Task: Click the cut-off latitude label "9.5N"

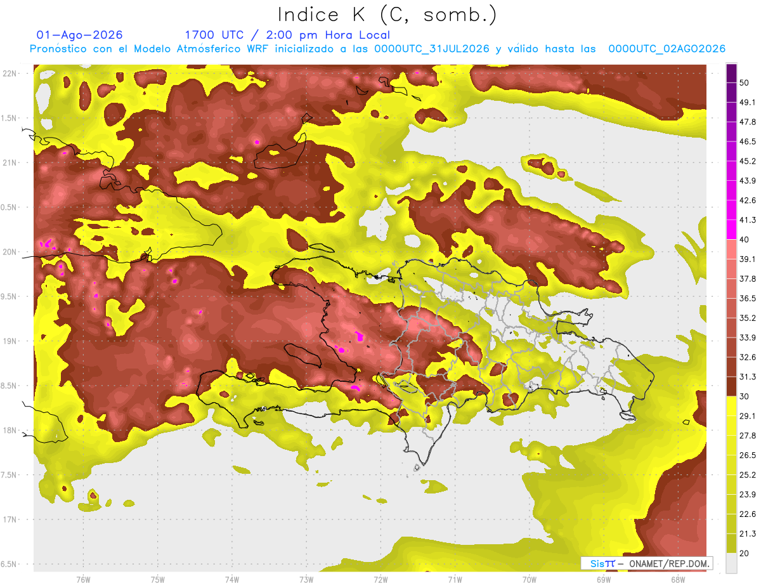Action: pos(10,296)
